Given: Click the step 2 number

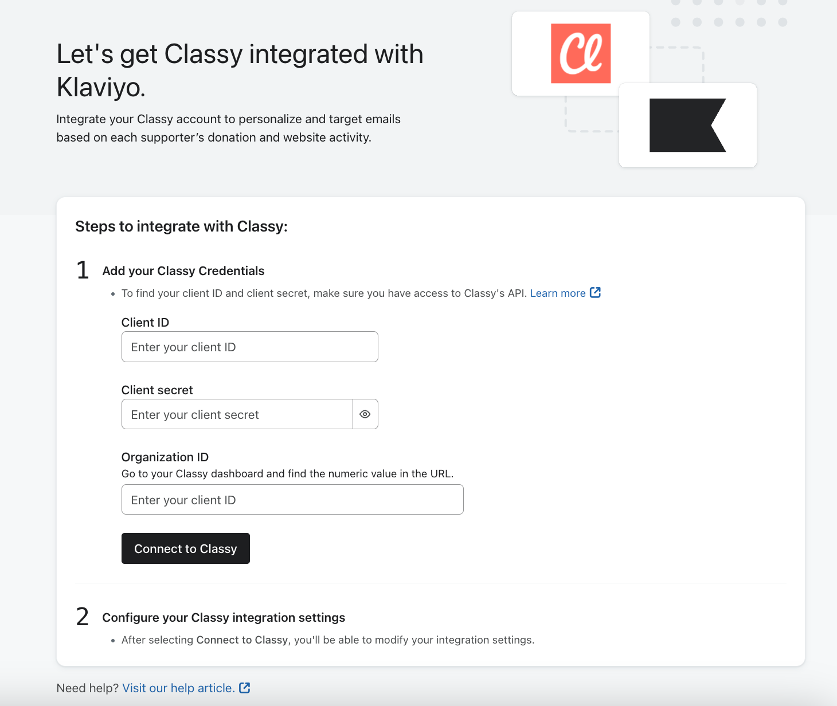Looking at the screenshot, I should pos(83,617).
